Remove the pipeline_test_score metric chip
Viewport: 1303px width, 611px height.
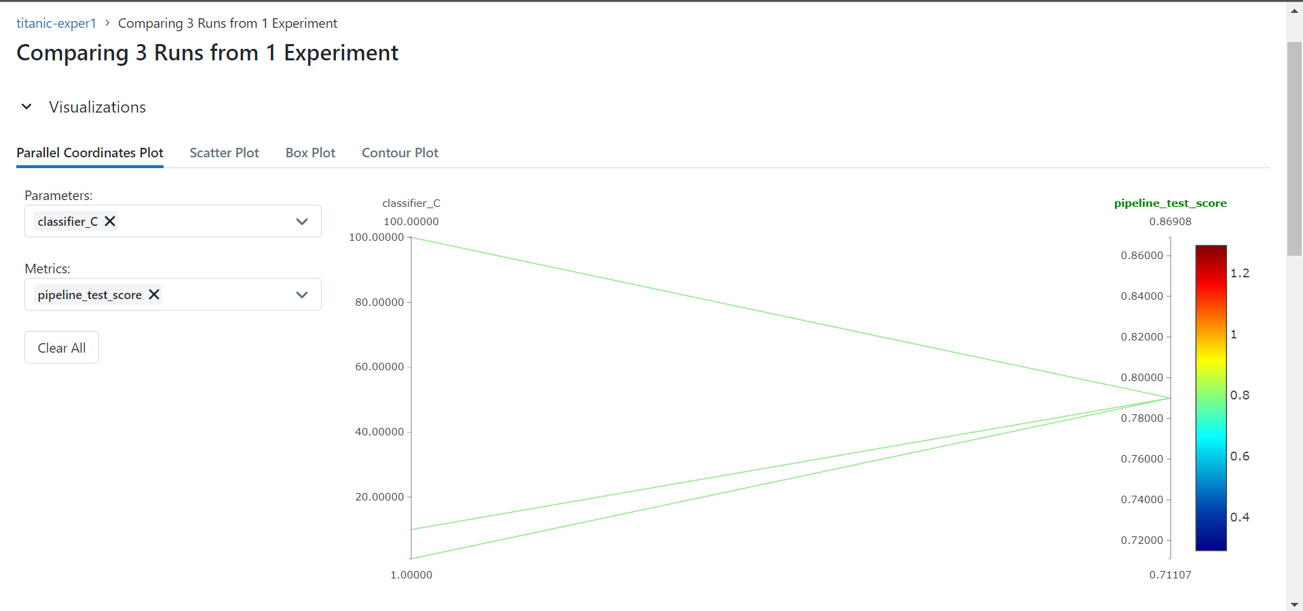pyautogui.click(x=154, y=294)
